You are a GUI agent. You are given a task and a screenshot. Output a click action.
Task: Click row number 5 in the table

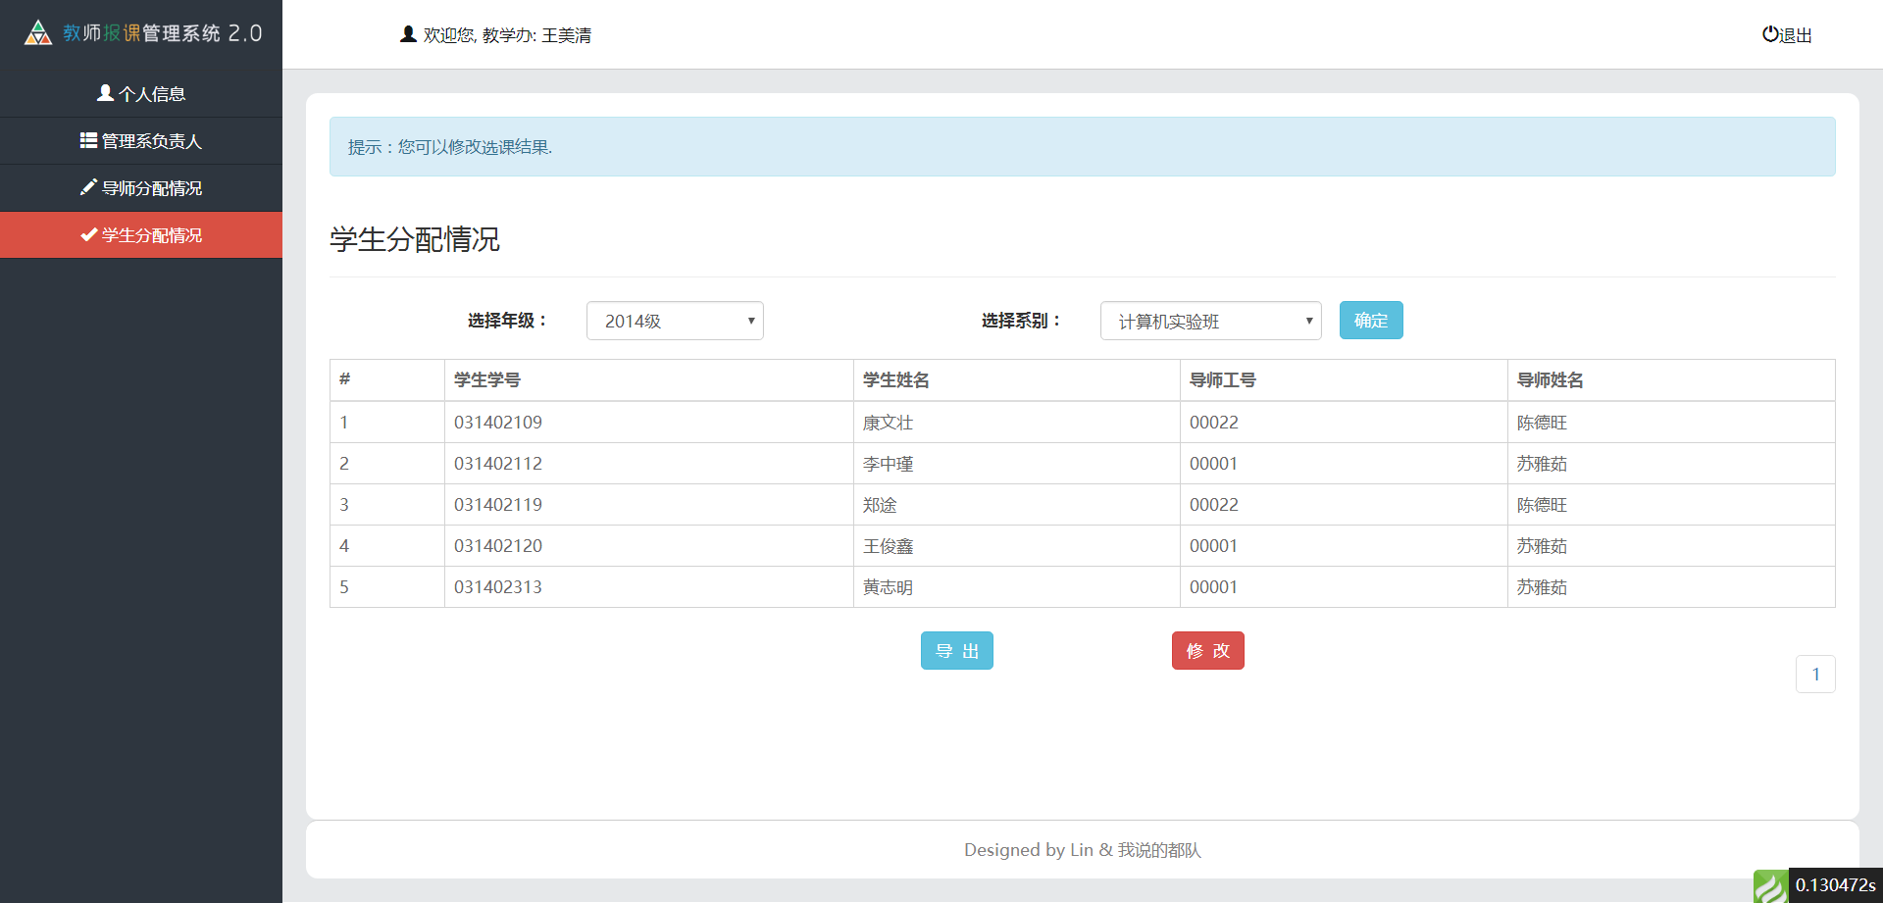click(x=344, y=587)
